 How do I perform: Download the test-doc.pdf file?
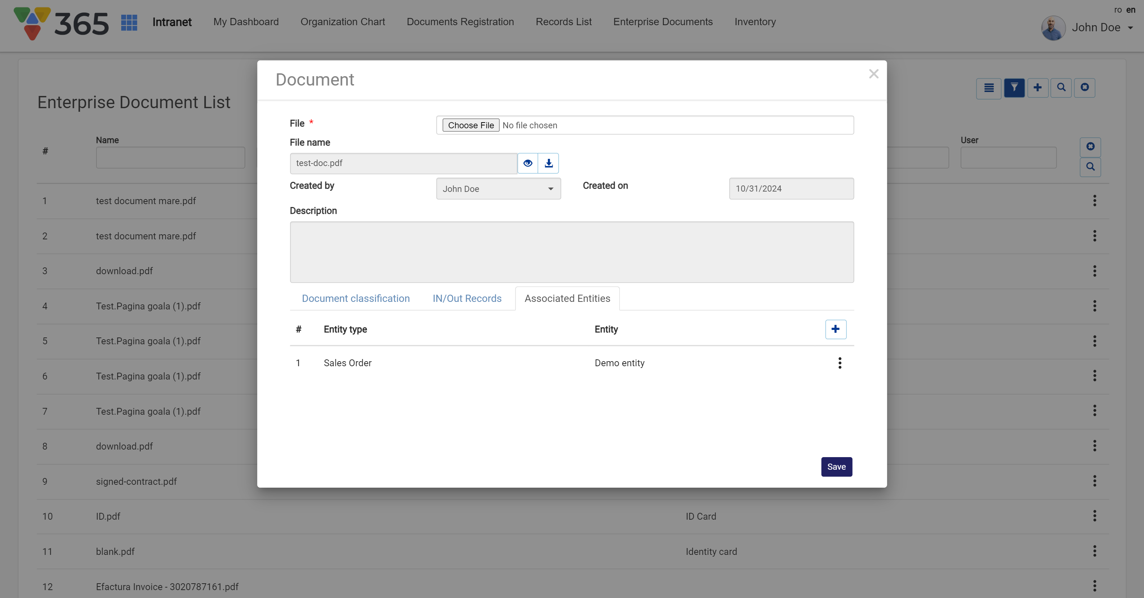(549, 163)
